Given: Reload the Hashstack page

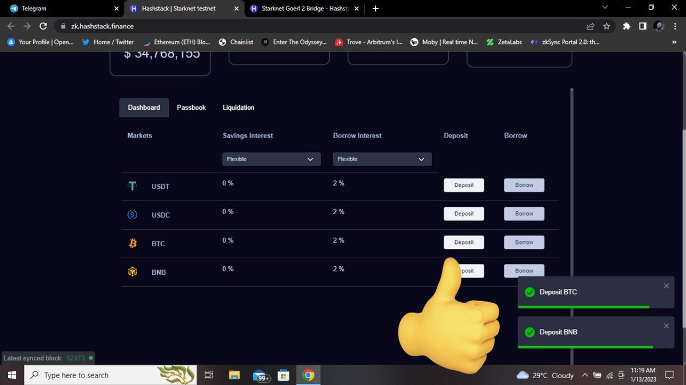Looking at the screenshot, I should coord(43,26).
